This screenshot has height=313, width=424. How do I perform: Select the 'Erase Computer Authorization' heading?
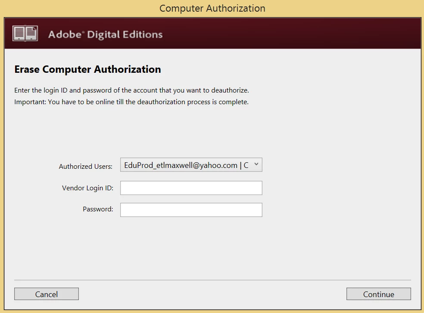[x=87, y=69]
